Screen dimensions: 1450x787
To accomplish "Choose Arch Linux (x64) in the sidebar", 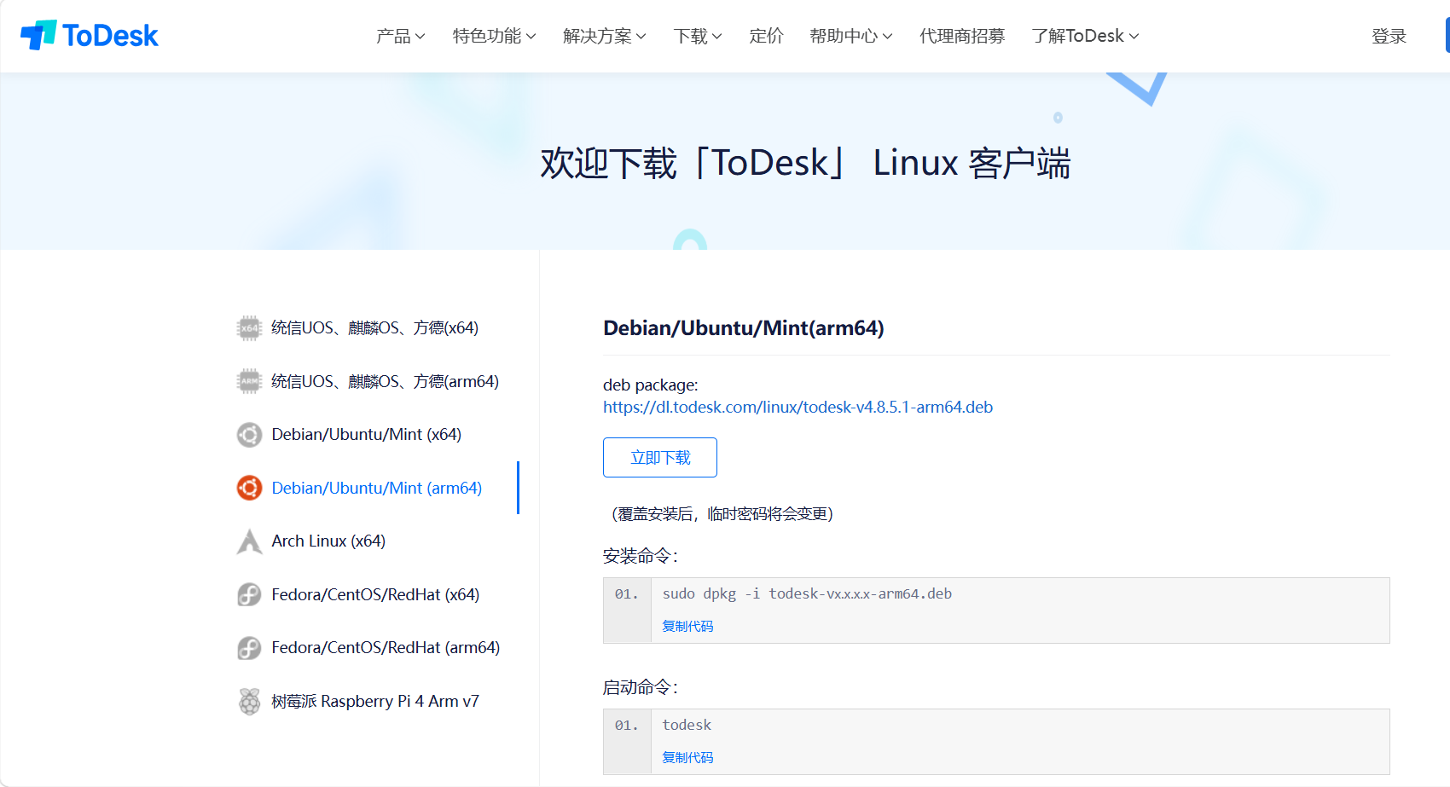I will pyautogui.click(x=328, y=541).
